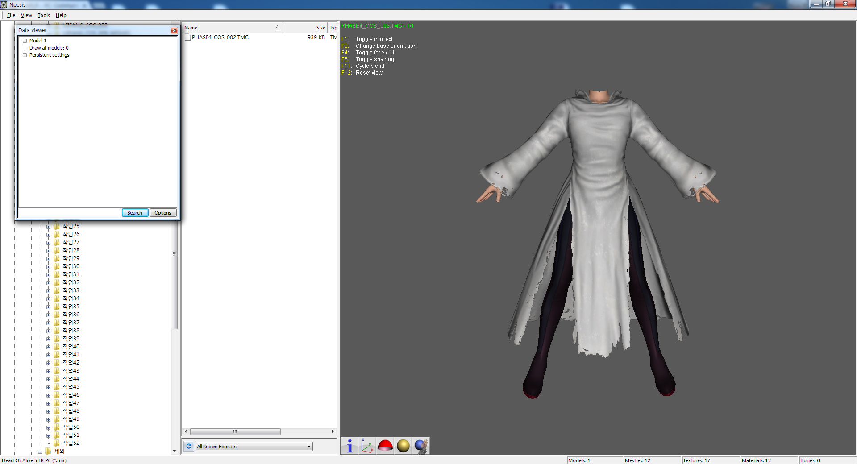The image size is (857, 464).
Task: Close the Data viewer panel
Action: click(x=174, y=30)
